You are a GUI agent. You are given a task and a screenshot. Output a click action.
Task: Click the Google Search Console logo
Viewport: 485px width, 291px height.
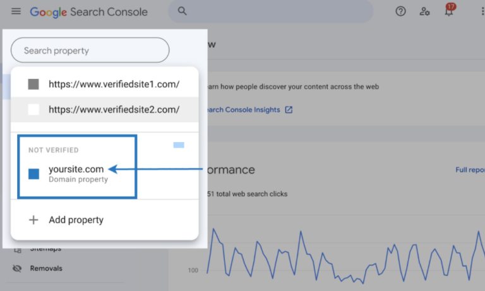pyautogui.click(x=88, y=12)
